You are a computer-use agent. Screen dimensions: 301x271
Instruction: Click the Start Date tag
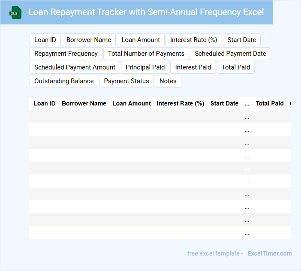click(242, 40)
